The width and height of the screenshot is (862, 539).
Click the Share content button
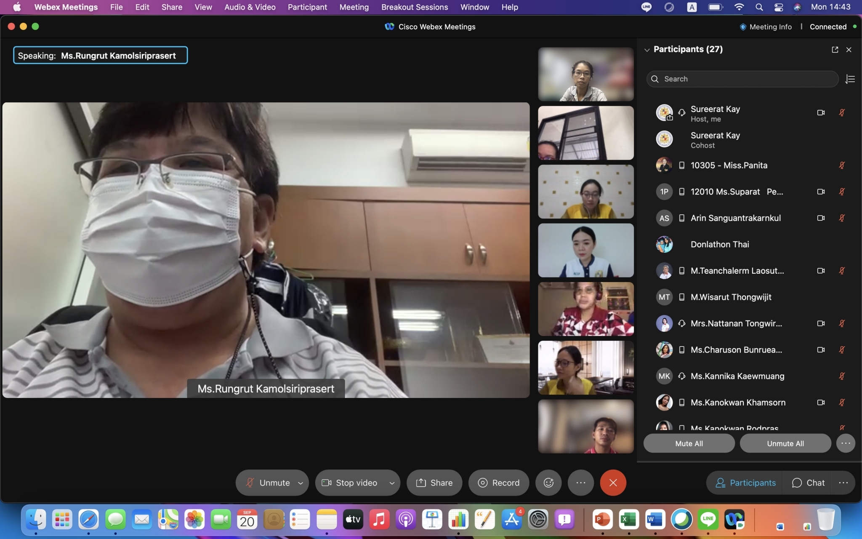[434, 483]
